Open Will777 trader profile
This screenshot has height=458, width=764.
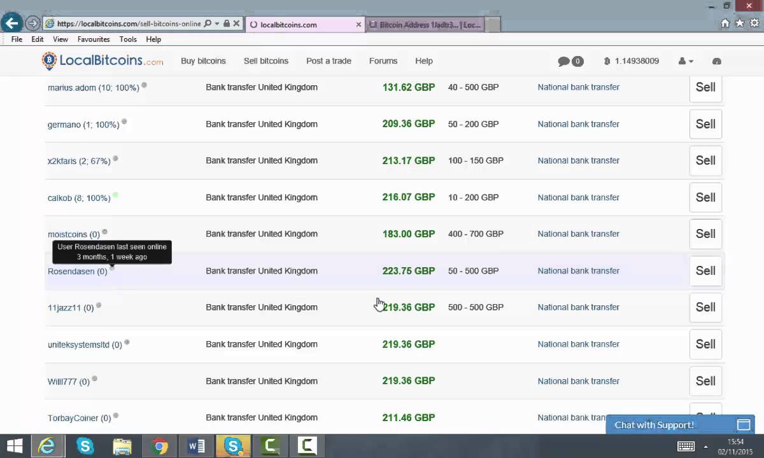69,382
